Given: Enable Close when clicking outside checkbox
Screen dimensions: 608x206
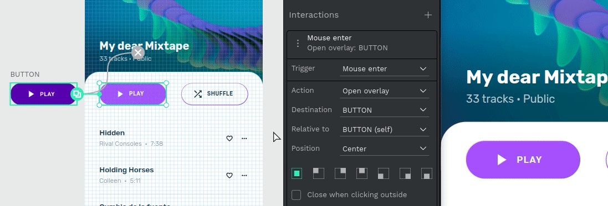Looking at the screenshot, I should coord(297,195).
